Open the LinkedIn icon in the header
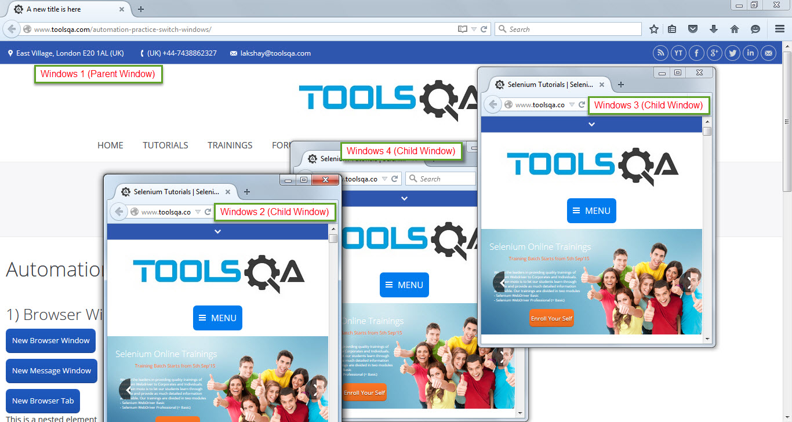The width and height of the screenshot is (792, 422). 751,53
